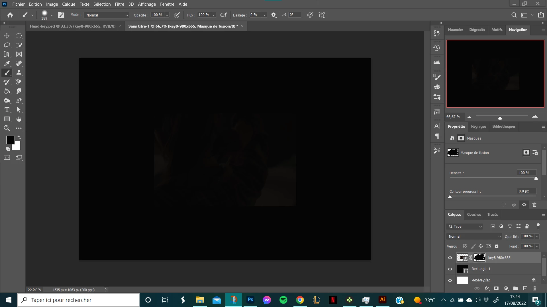Expand the layer Opacité dropdown arrow
Screen dimensions: 547x307
point(537,237)
